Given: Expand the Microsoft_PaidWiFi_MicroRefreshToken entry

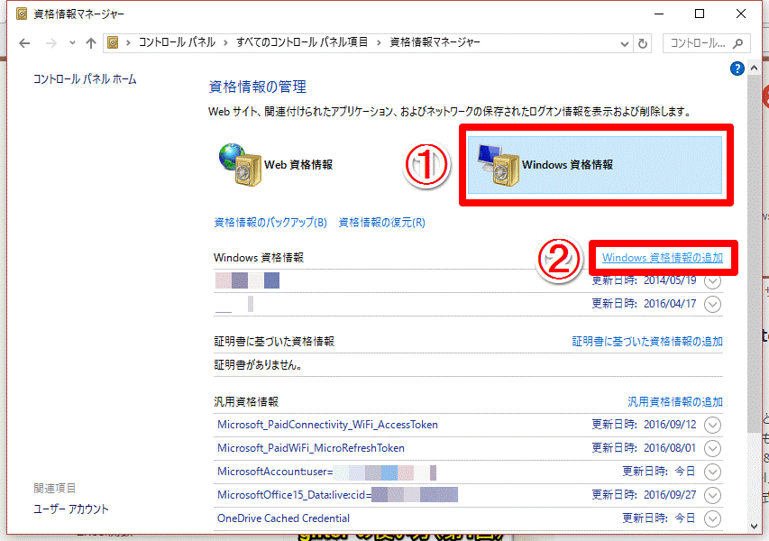Looking at the screenshot, I should (712, 448).
